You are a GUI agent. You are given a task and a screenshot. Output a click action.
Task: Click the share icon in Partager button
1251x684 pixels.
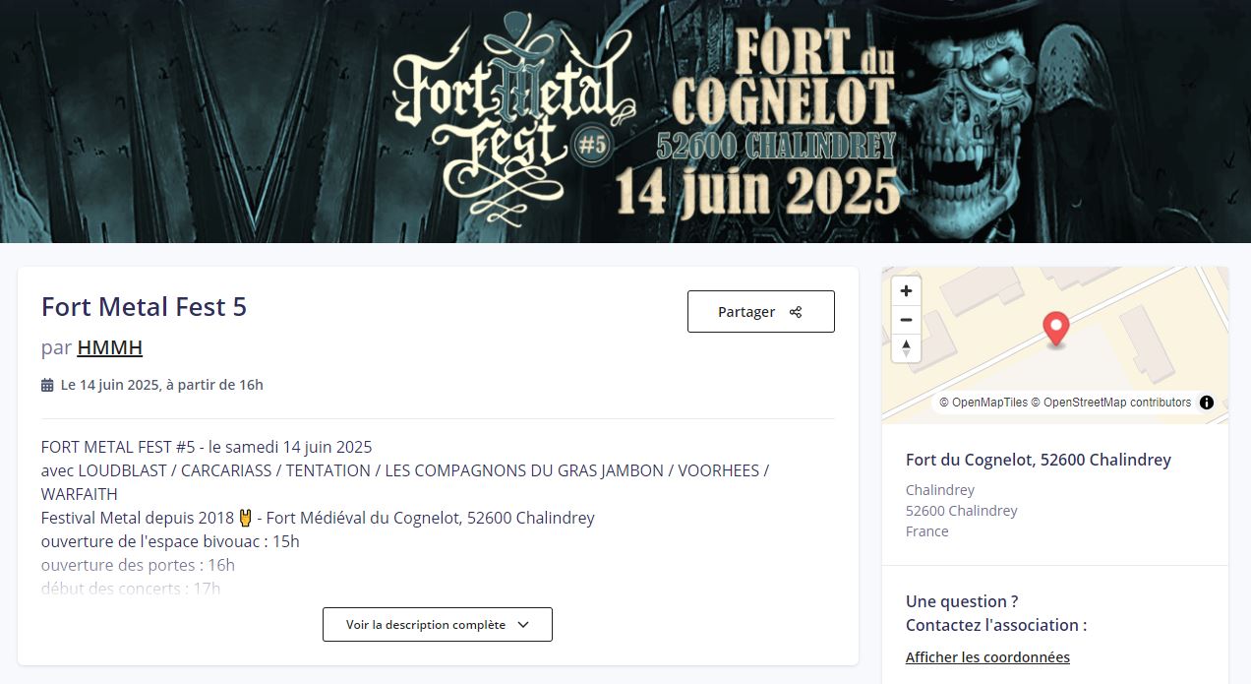(x=796, y=312)
